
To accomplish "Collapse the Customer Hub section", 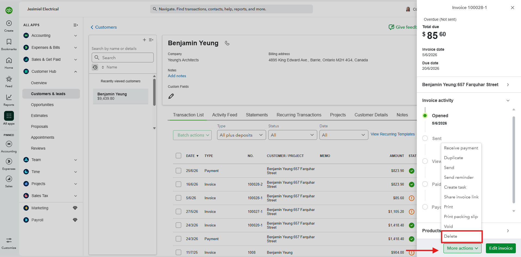I will pos(76,71).
